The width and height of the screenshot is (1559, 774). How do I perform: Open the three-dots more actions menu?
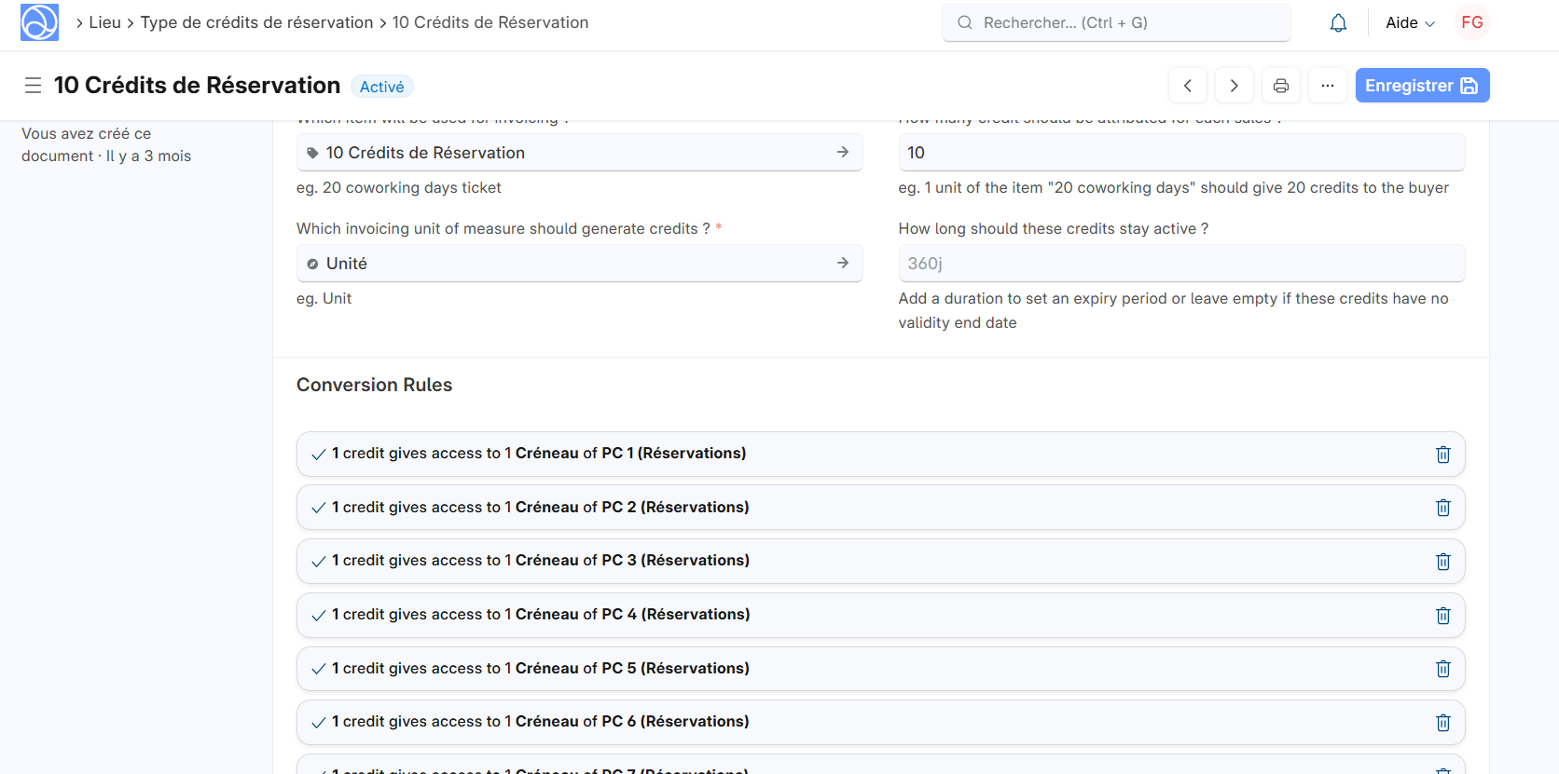1327,86
